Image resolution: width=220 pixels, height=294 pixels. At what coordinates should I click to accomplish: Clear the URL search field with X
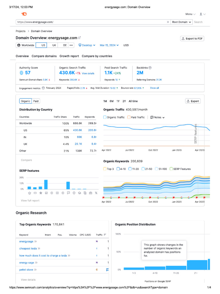tap(168, 22)
